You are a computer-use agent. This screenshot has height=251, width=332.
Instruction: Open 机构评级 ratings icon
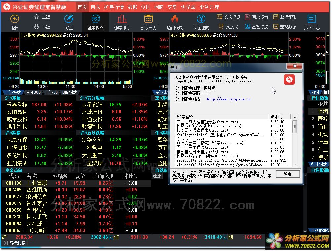(220, 17)
